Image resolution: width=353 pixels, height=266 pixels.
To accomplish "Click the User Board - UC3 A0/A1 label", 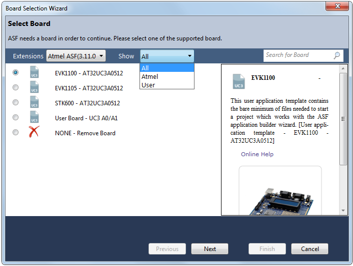I will pos(86,118).
